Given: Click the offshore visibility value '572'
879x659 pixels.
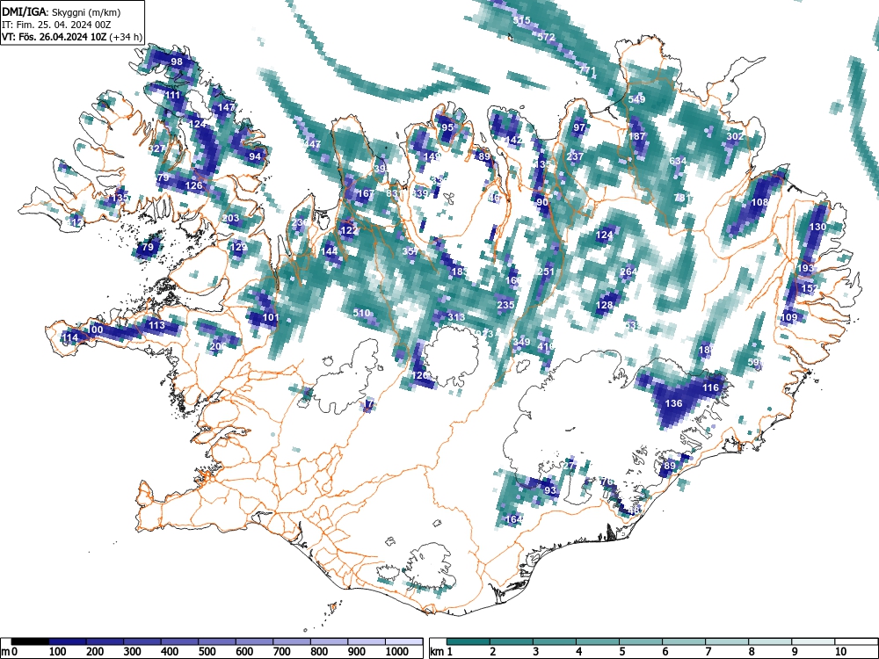Looking at the screenshot, I should tap(546, 37).
